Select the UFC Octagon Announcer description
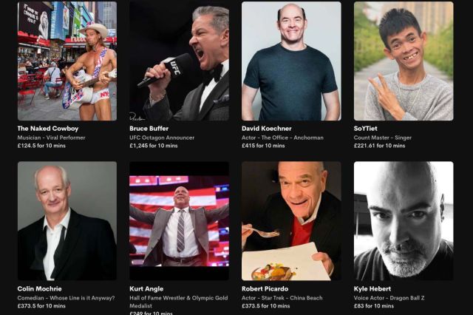This screenshot has height=315, width=473. click(x=162, y=138)
